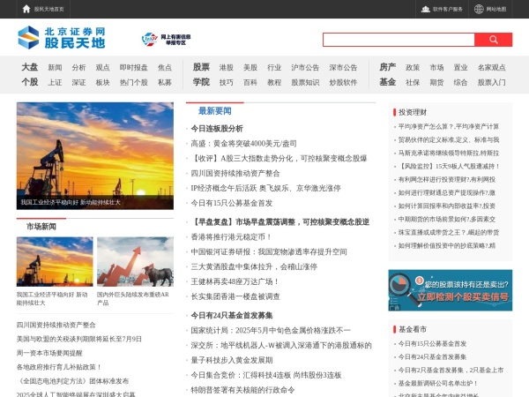Open the 私募 nav link
Viewport: 529px width, 397px height.
[x=165, y=82]
